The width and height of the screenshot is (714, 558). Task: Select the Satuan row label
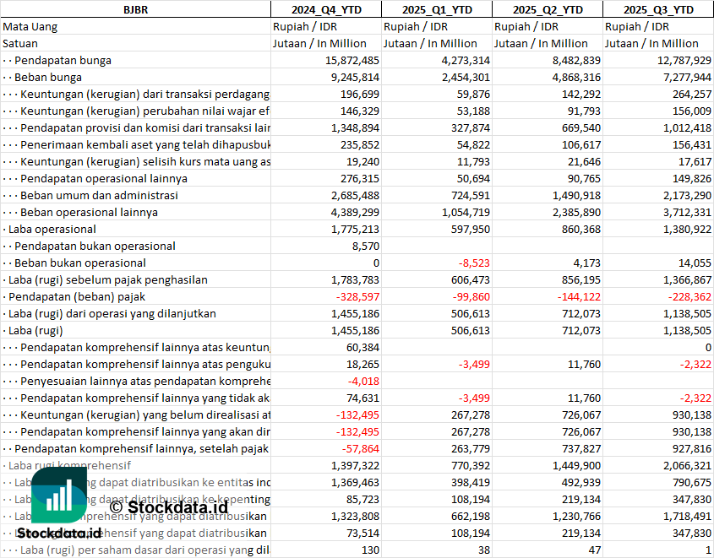click(20, 43)
